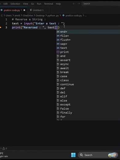This screenshot has width=120, height=160.
Task: Choose the and keyword suggestion
Action: (88, 56)
